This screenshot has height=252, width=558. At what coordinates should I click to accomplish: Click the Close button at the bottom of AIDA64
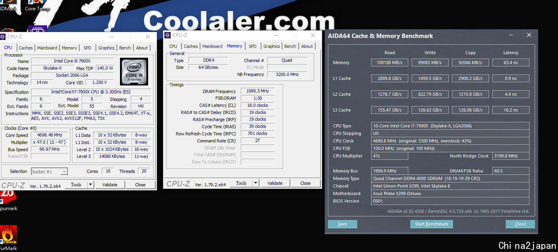pyautogui.click(x=520, y=224)
